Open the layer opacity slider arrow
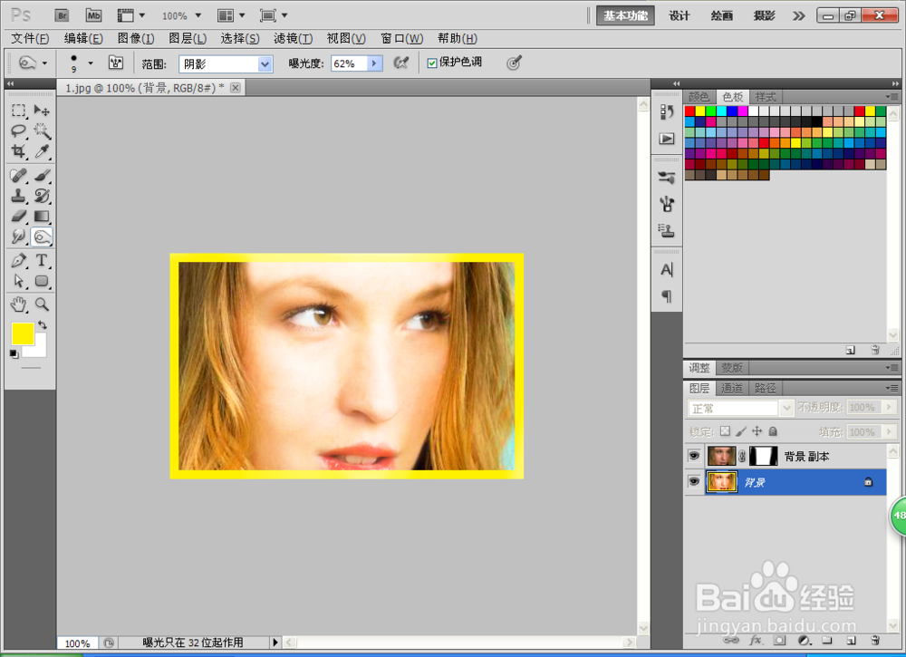The height and width of the screenshot is (657, 906). click(x=889, y=408)
